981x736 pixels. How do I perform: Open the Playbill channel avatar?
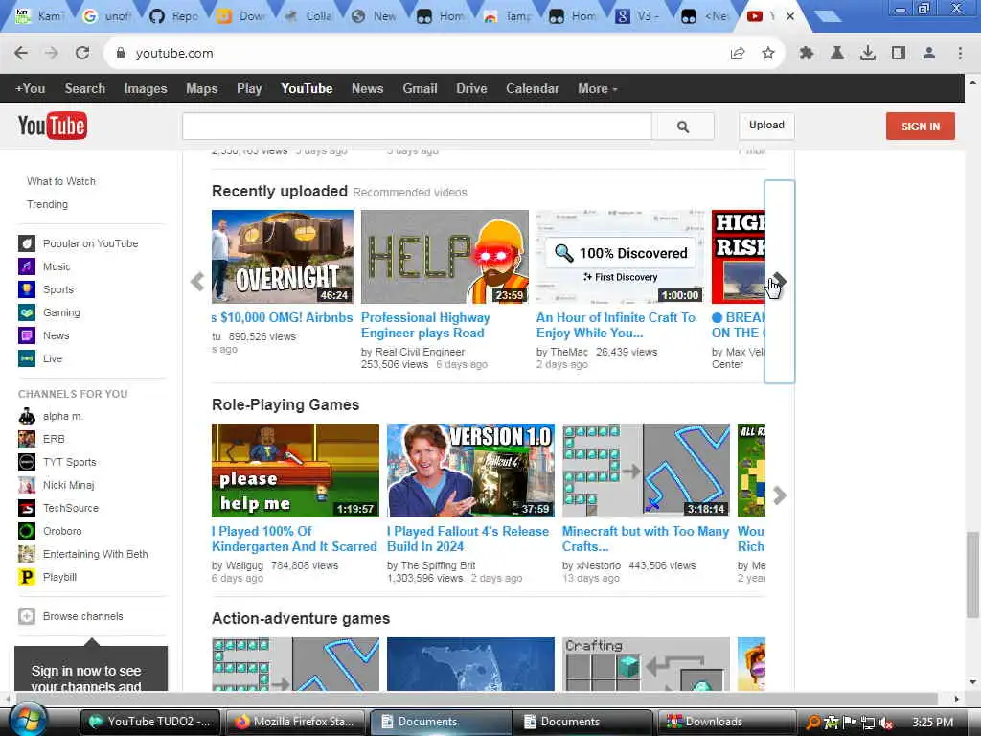[x=26, y=577]
